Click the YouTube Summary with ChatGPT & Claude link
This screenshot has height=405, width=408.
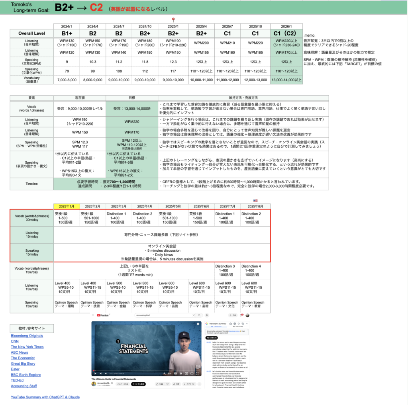45,397
